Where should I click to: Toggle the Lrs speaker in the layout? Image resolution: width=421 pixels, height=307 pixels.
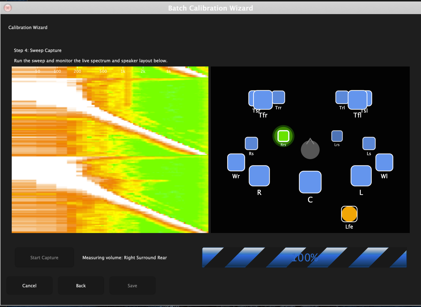pyautogui.click(x=337, y=136)
